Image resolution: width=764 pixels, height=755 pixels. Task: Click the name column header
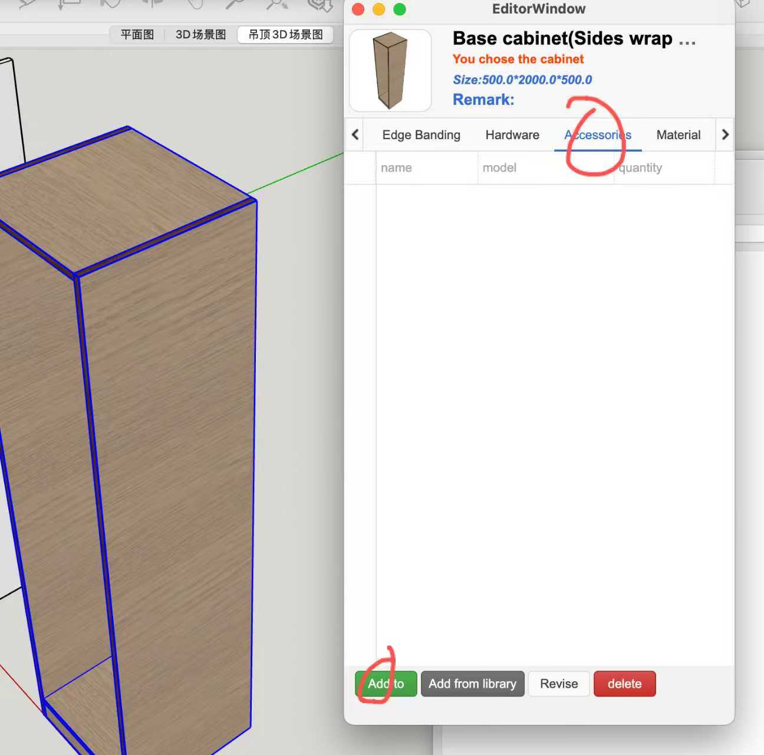click(396, 168)
